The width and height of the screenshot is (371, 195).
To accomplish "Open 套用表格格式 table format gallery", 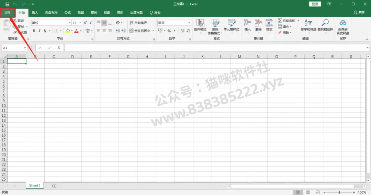I will (215, 27).
